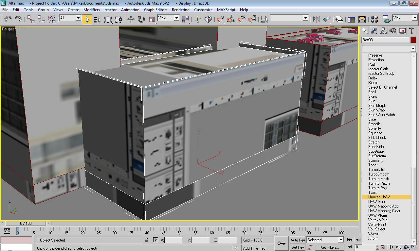The height and width of the screenshot is (251, 419).
Task: Open the Material Editor
Action: click(x=374, y=19)
